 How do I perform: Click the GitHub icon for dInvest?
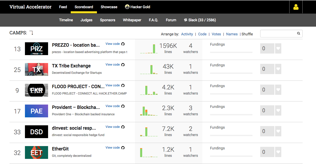click(123, 127)
